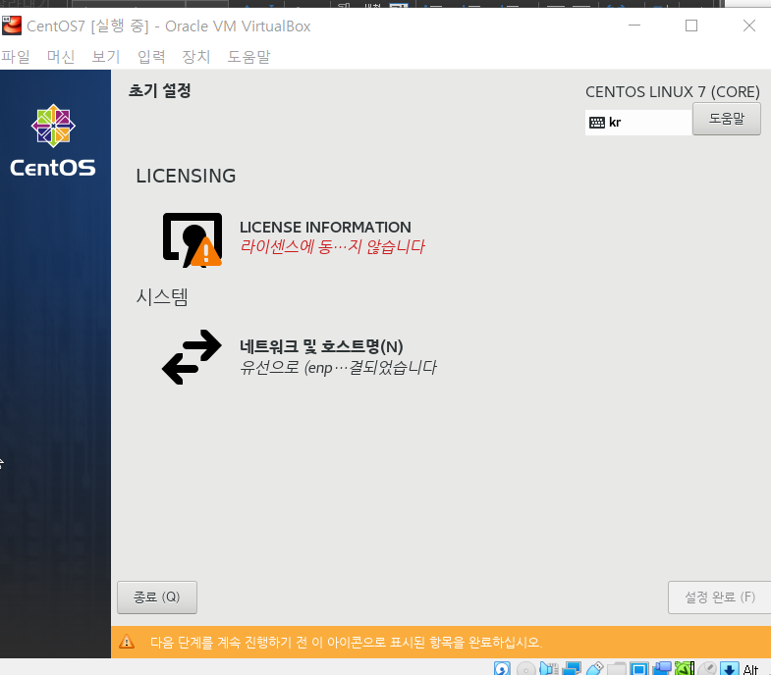Viewport: 771px width, 675px height.
Task: Open the 장치 menu
Action: pyautogui.click(x=196, y=57)
